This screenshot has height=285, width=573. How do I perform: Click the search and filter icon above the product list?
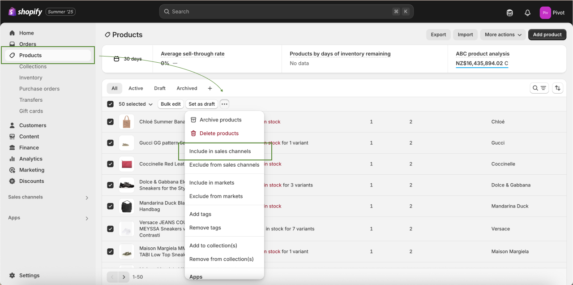pyautogui.click(x=539, y=88)
